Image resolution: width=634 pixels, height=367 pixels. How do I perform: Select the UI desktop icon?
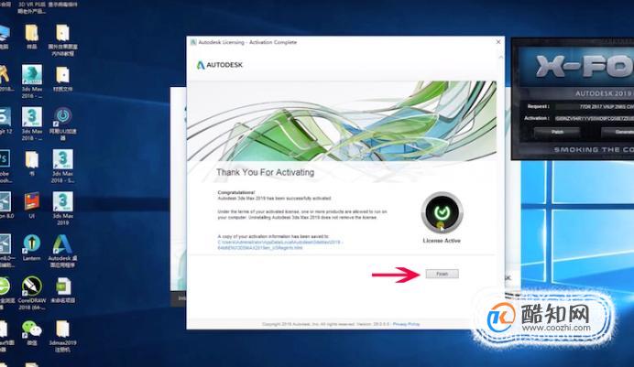[31, 205]
